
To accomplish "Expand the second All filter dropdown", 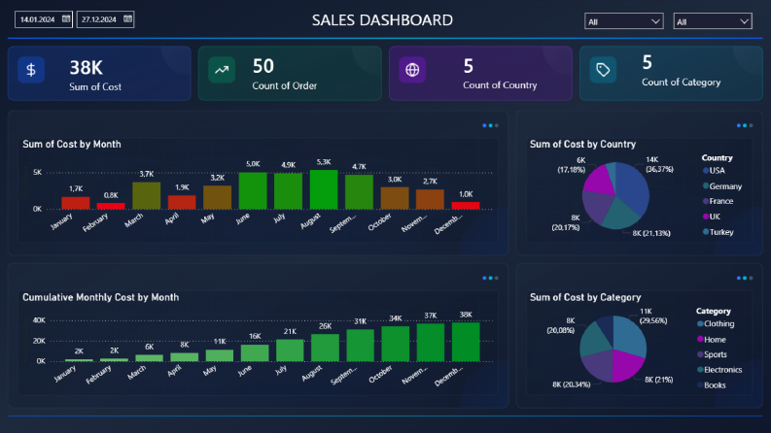I will coord(713,21).
